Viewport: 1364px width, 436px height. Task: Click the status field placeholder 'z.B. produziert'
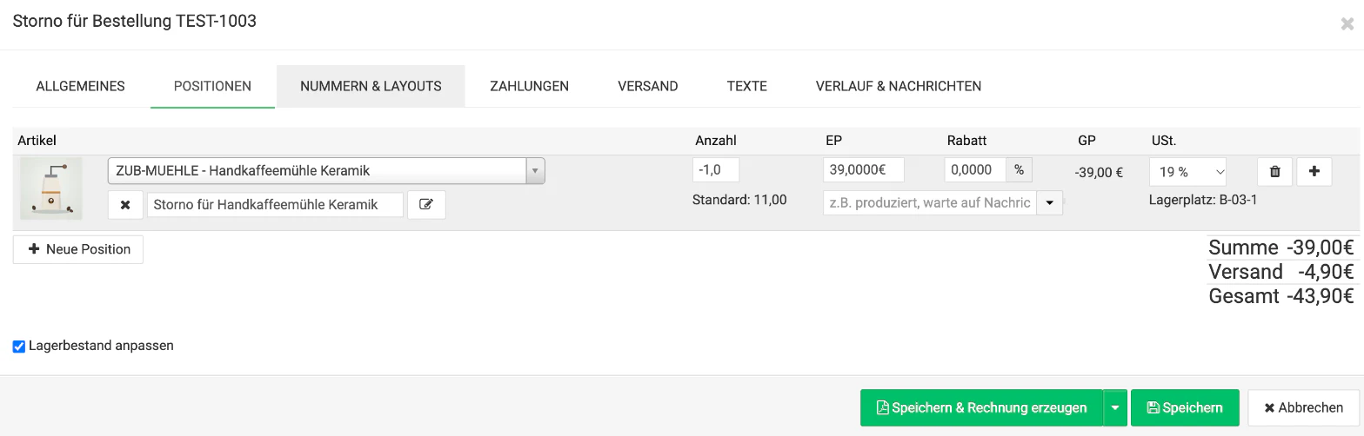[x=929, y=202]
